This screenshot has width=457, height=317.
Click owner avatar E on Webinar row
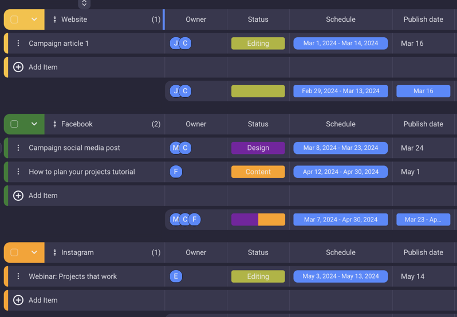(x=176, y=276)
